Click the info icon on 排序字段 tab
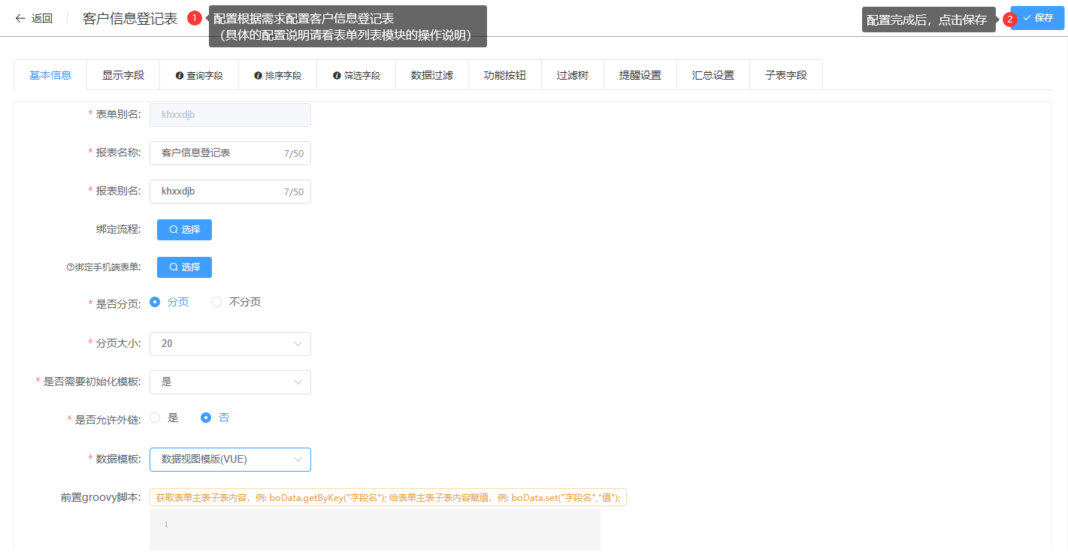1068x558 pixels. tap(258, 76)
